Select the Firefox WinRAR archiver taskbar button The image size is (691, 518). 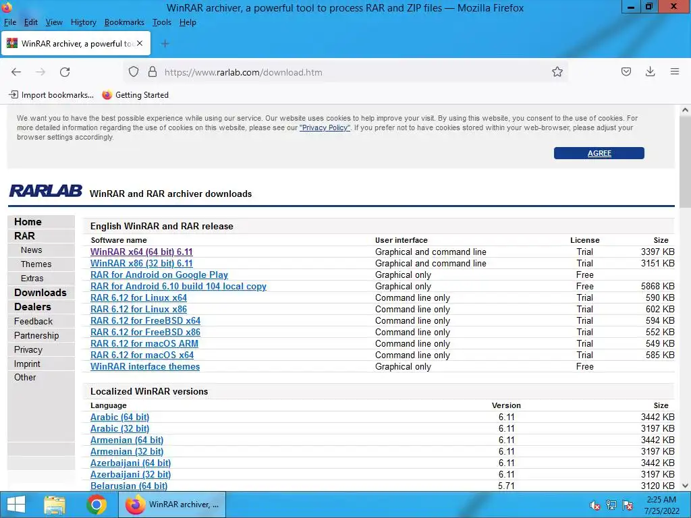click(x=172, y=505)
